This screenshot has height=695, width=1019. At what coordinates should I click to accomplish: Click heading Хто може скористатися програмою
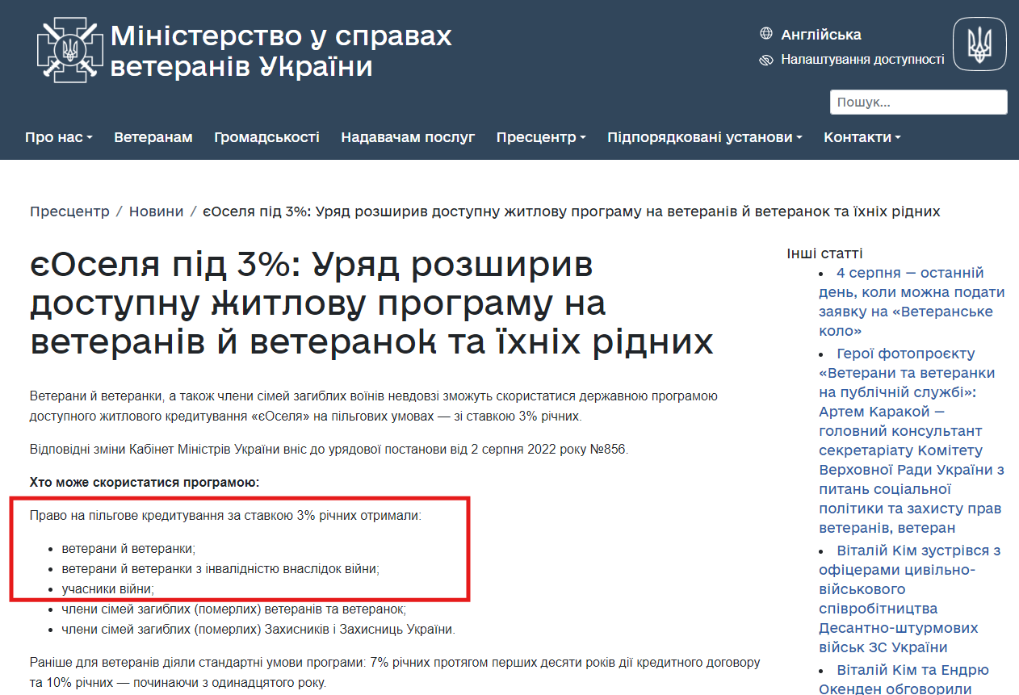(145, 483)
